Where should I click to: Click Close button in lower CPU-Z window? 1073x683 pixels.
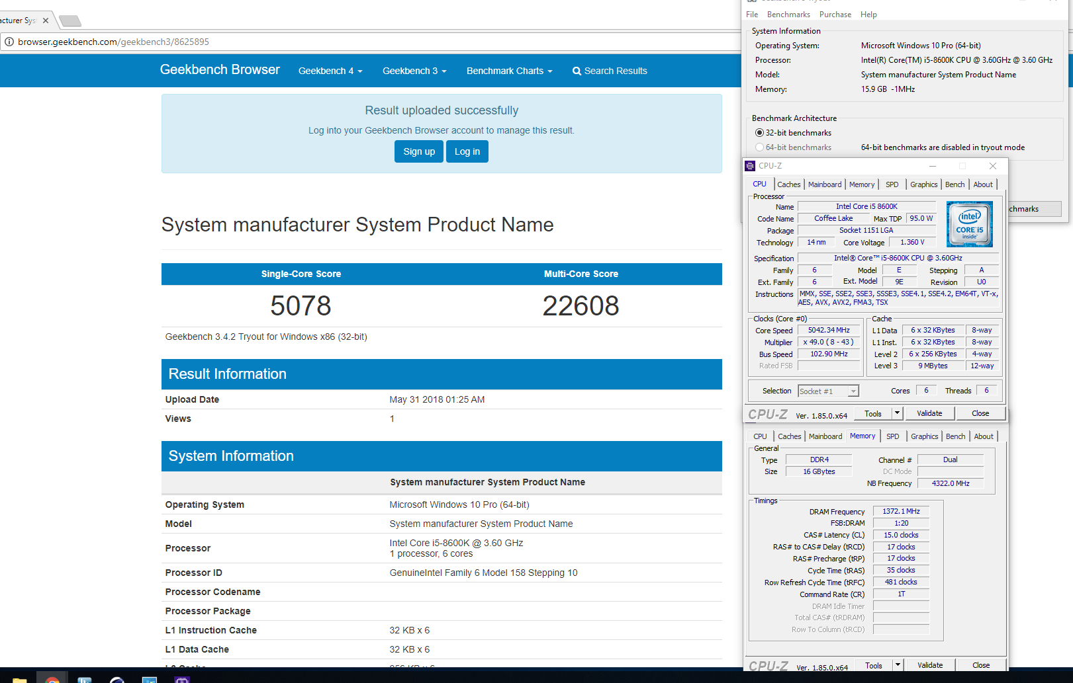(981, 665)
